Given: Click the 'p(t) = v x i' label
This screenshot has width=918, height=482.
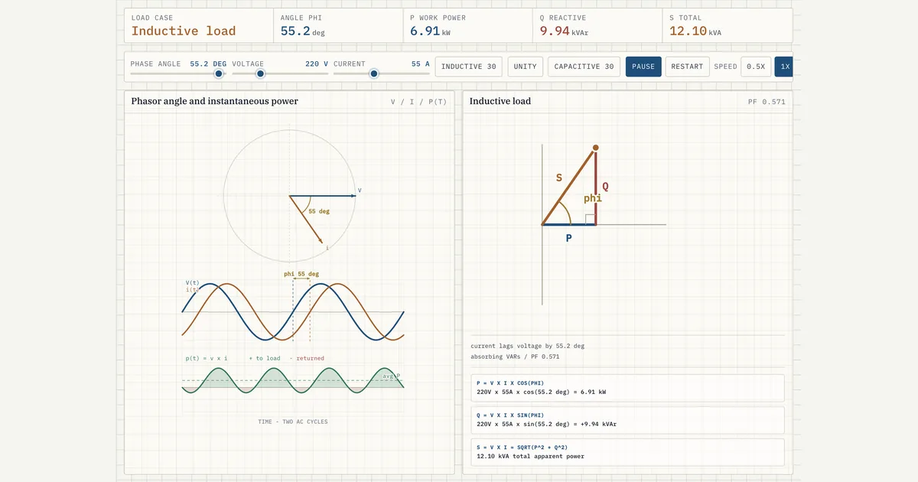Looking at the screenshot, I should [x=207, y=358].
